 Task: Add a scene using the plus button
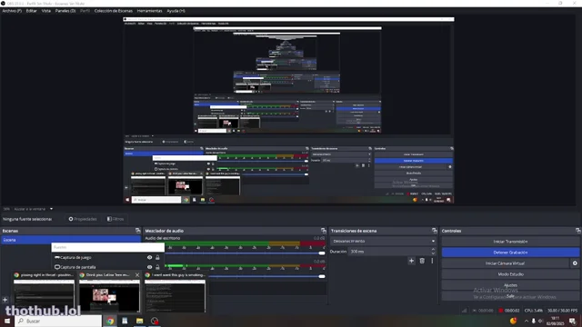[5, 300]
